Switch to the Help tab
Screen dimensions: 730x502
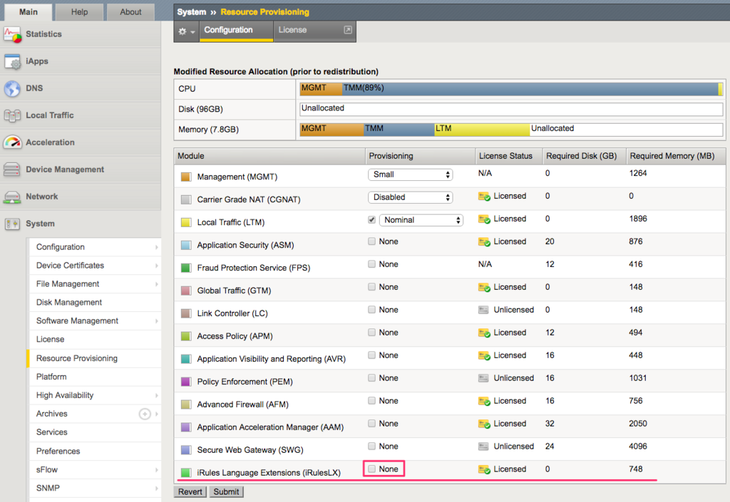coord(80,11)
